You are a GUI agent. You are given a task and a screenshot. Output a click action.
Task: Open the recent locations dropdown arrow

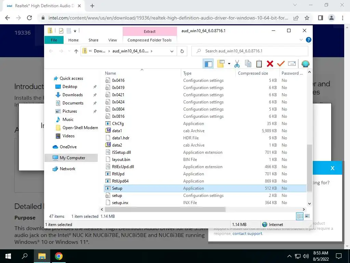click(x=69, y=51)
